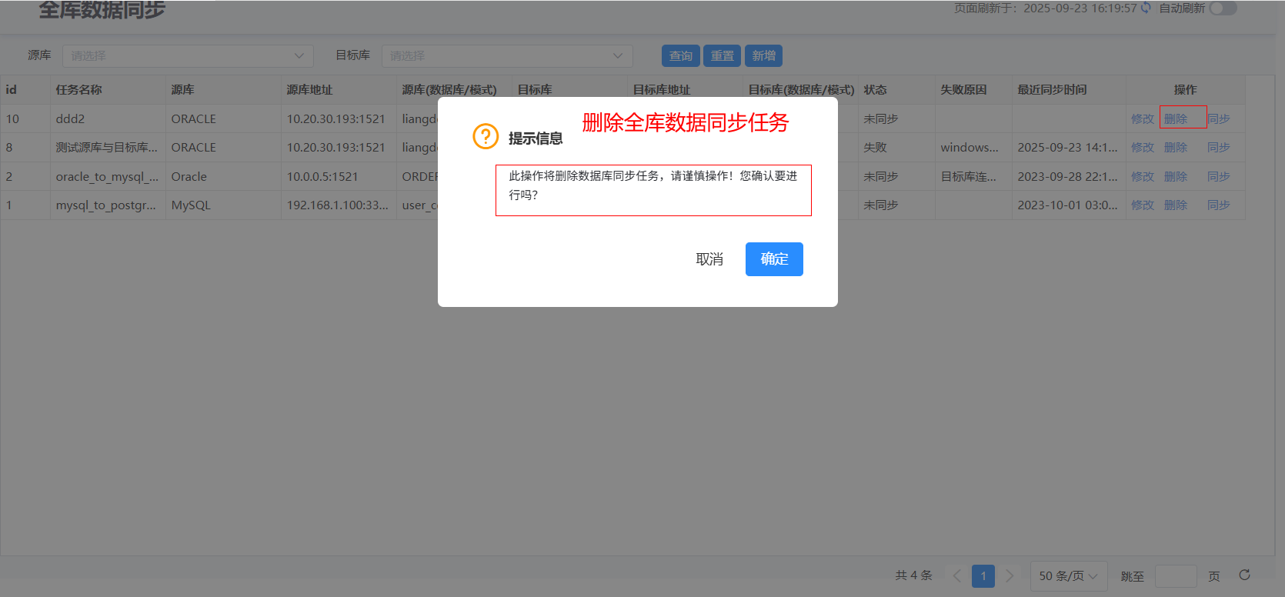This screenshot has height=597, width=1285.
Task: Expand the 50 条/页 page size selector
Action: (1068, 575)
